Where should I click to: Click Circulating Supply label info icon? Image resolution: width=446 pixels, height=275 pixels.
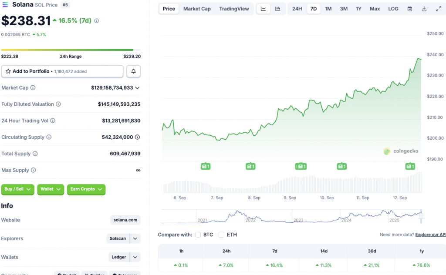point(49,137)
